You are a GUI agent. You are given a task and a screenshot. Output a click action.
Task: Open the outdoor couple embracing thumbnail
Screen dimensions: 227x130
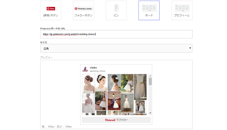tap(127, 84)
